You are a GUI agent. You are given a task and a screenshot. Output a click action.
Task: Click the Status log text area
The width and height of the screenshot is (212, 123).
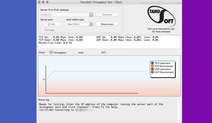click(109, 112)
